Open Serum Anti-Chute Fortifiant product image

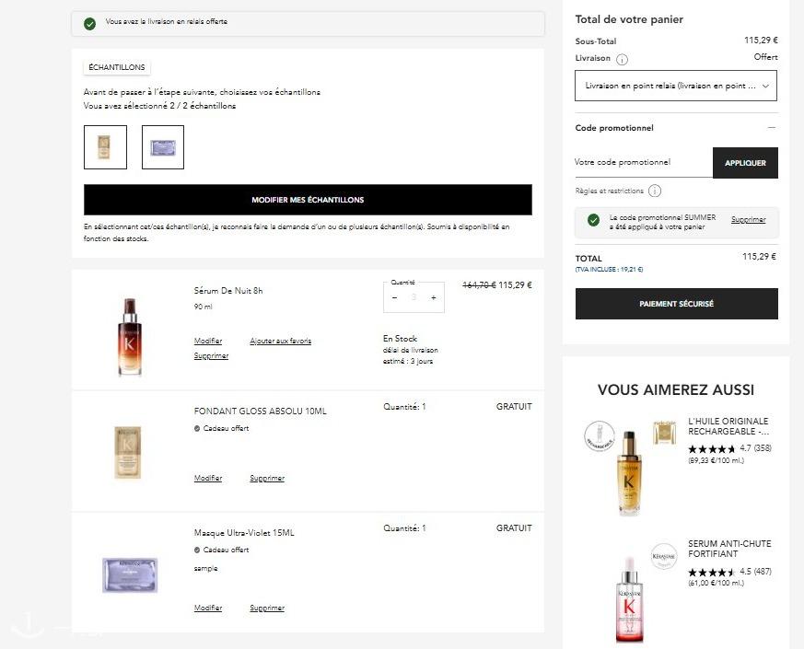tap(629, 598)
